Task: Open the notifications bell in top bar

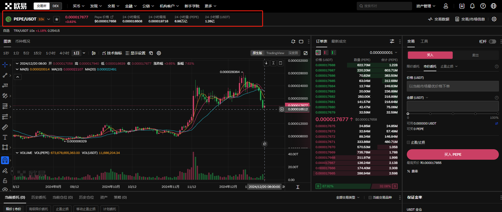Action: [472, 6]
